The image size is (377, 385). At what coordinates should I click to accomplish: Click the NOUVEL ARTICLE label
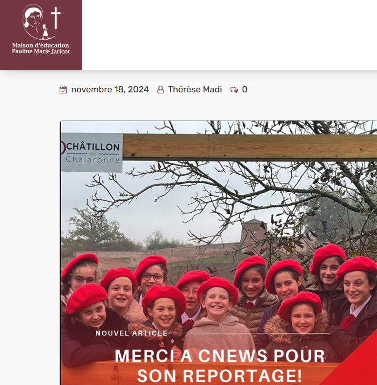(131, 333)
